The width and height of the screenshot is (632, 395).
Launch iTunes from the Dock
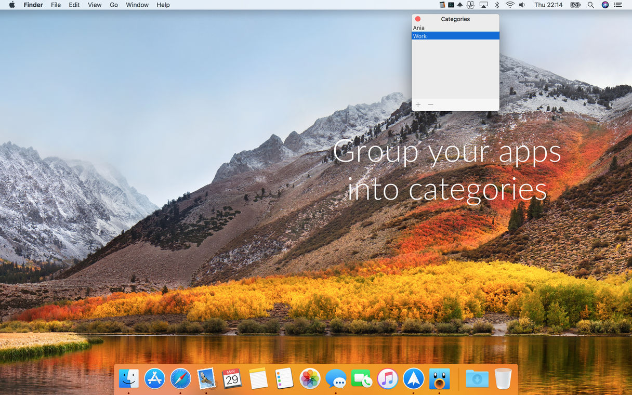point(388,378)
